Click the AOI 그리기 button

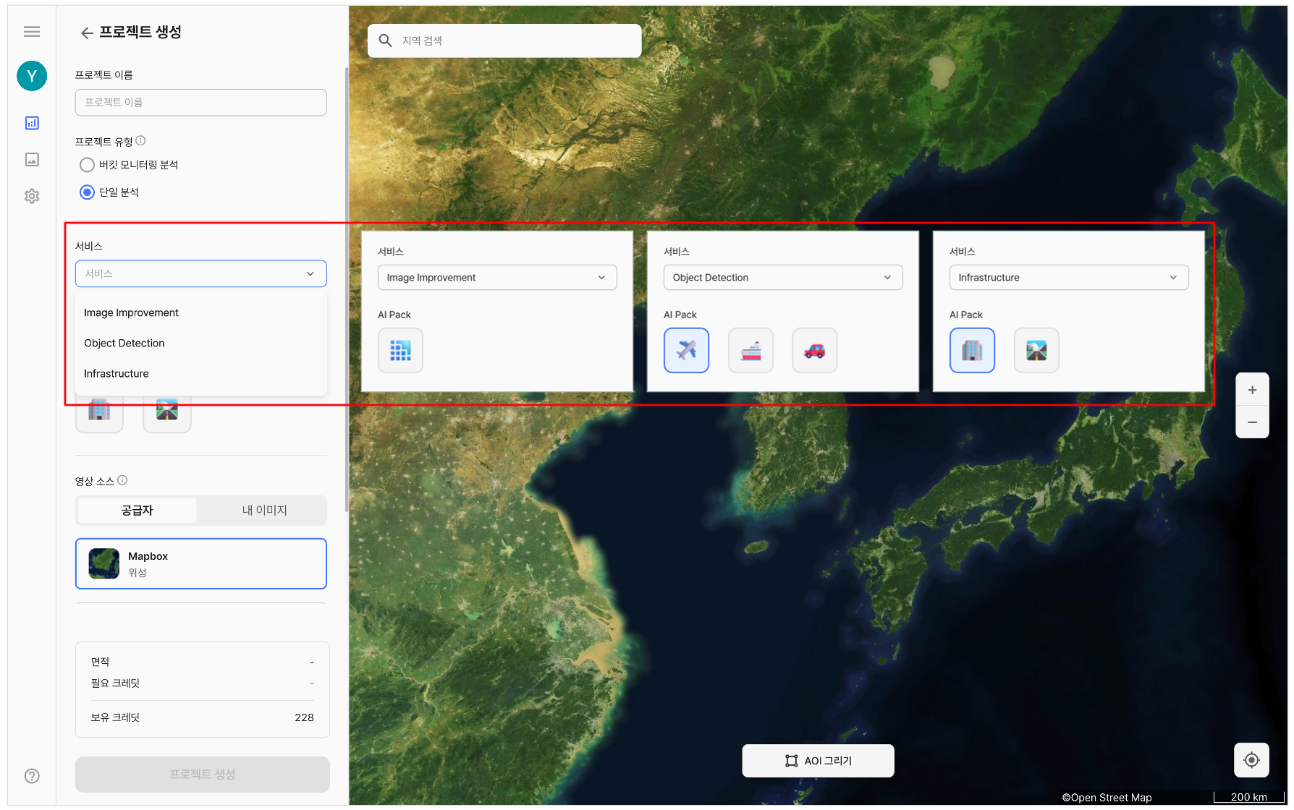point(818,761)
